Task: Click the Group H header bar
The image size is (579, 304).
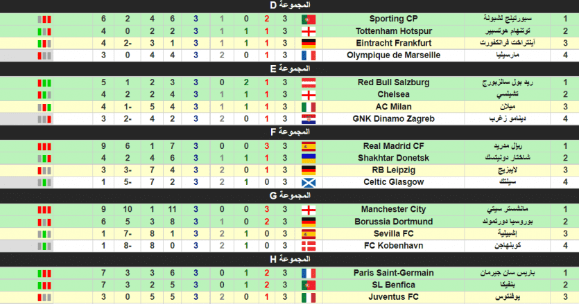Action: point(289,260)
